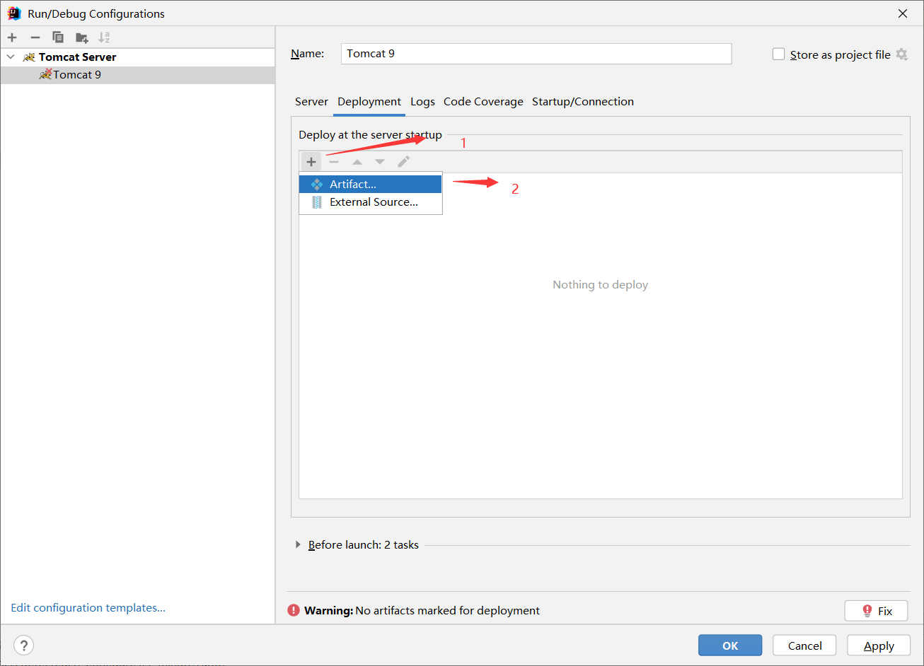The width and height of the screenshot is (924, 666).
Task: Copy the Tomcat 9 configuration
Action: coord(58,37)
